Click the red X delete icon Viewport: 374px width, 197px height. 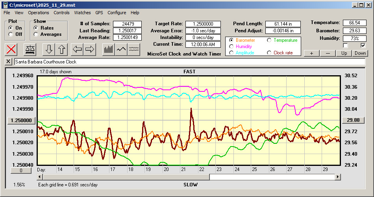(x=11, y=49)
